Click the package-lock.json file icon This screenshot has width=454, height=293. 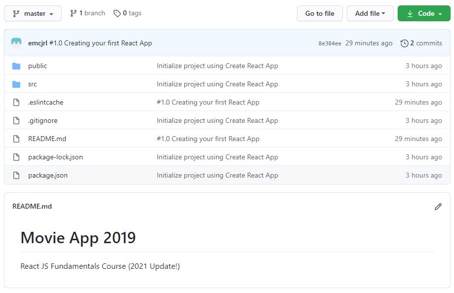pyautogui.click(x=16, y=157)
